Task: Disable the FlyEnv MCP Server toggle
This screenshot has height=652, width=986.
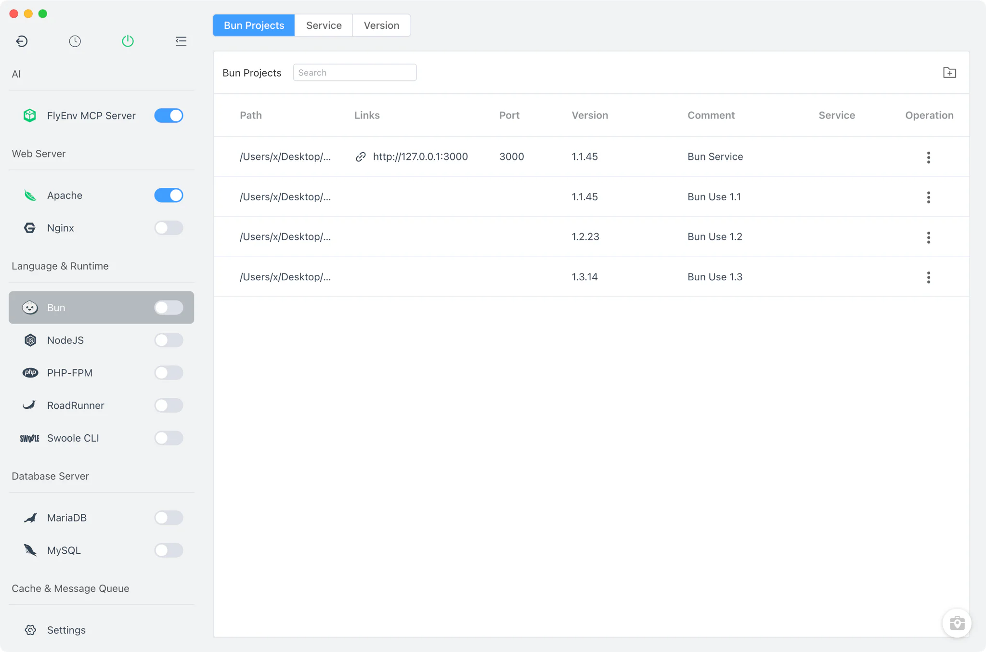Action: (x=169, y=116)
